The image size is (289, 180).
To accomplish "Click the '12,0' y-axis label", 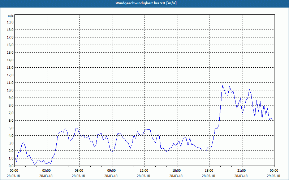I will point(11,75).
